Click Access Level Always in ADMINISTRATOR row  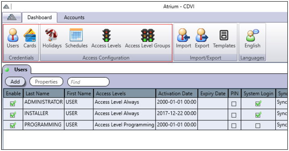click(x=125, y=103)
